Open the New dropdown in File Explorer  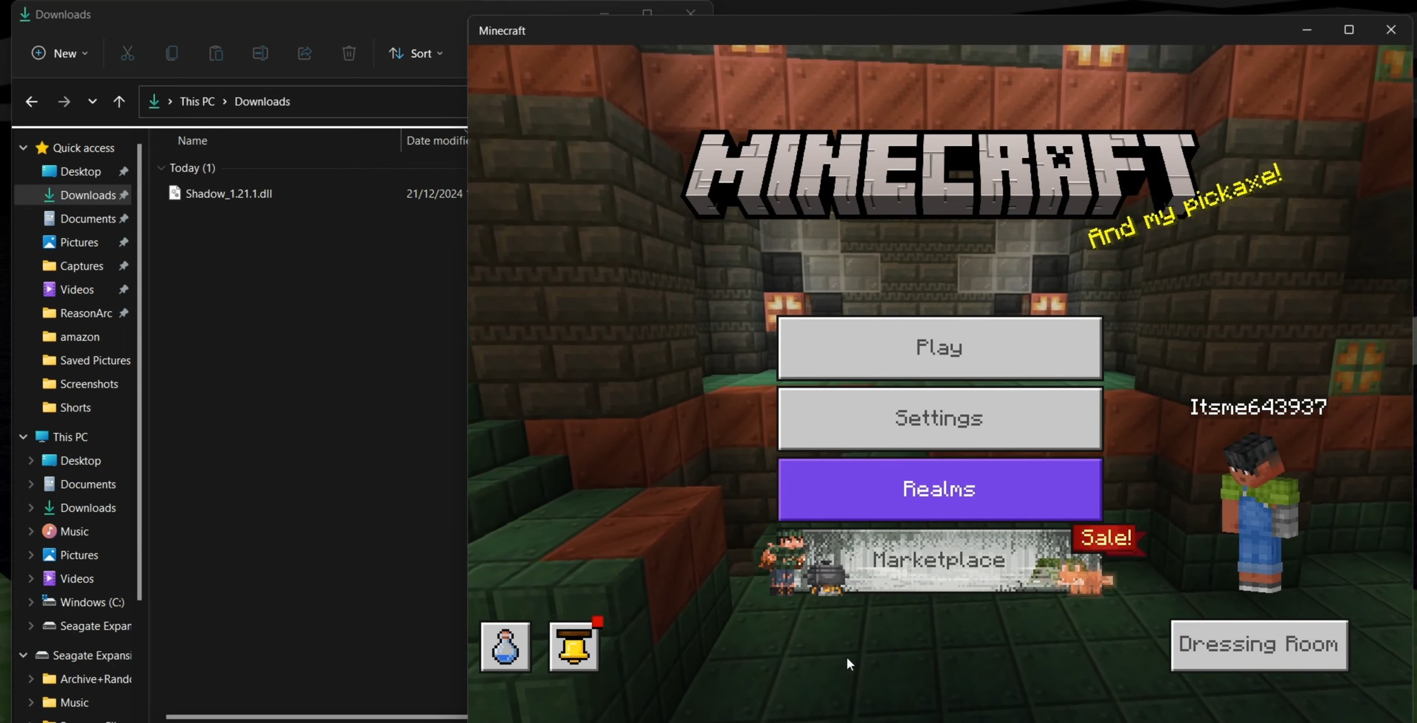pos(60,53)
